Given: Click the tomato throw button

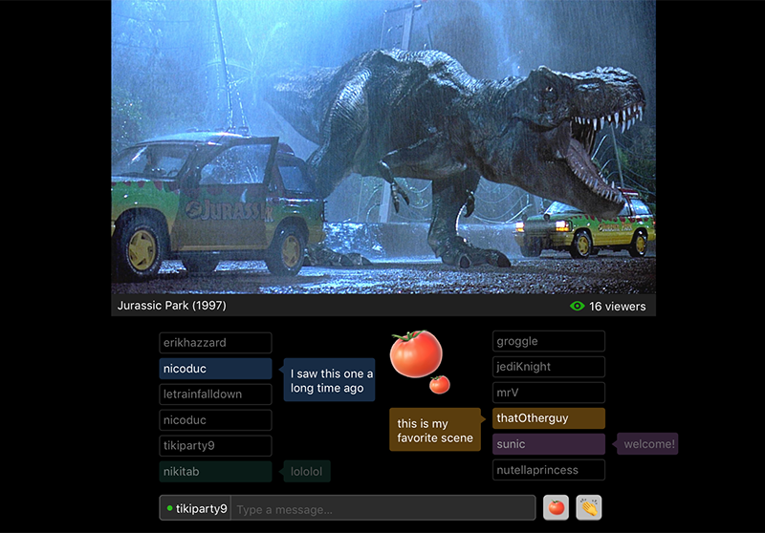Looking at the screenshot, I should pos(556,508).
